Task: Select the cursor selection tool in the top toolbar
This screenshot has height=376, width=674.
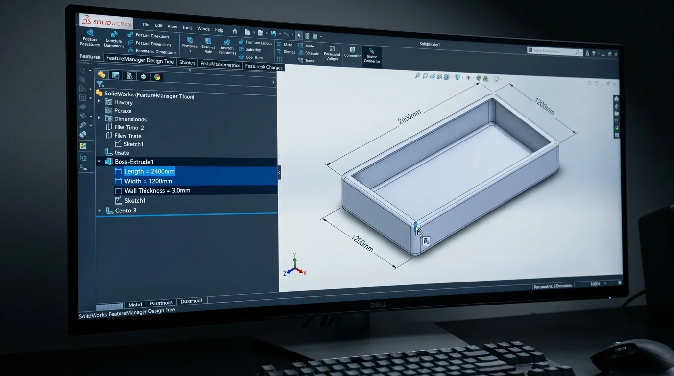Action: (x=299, y=36)
